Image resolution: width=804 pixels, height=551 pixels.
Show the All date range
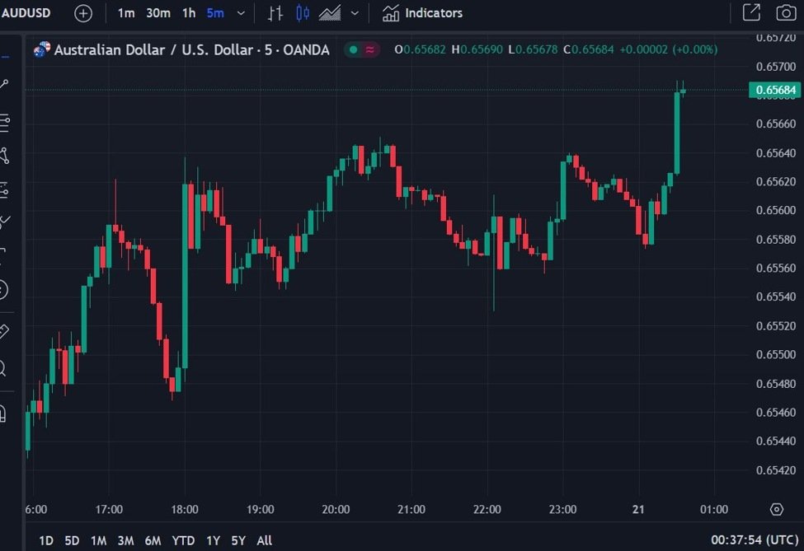point(264,540)
